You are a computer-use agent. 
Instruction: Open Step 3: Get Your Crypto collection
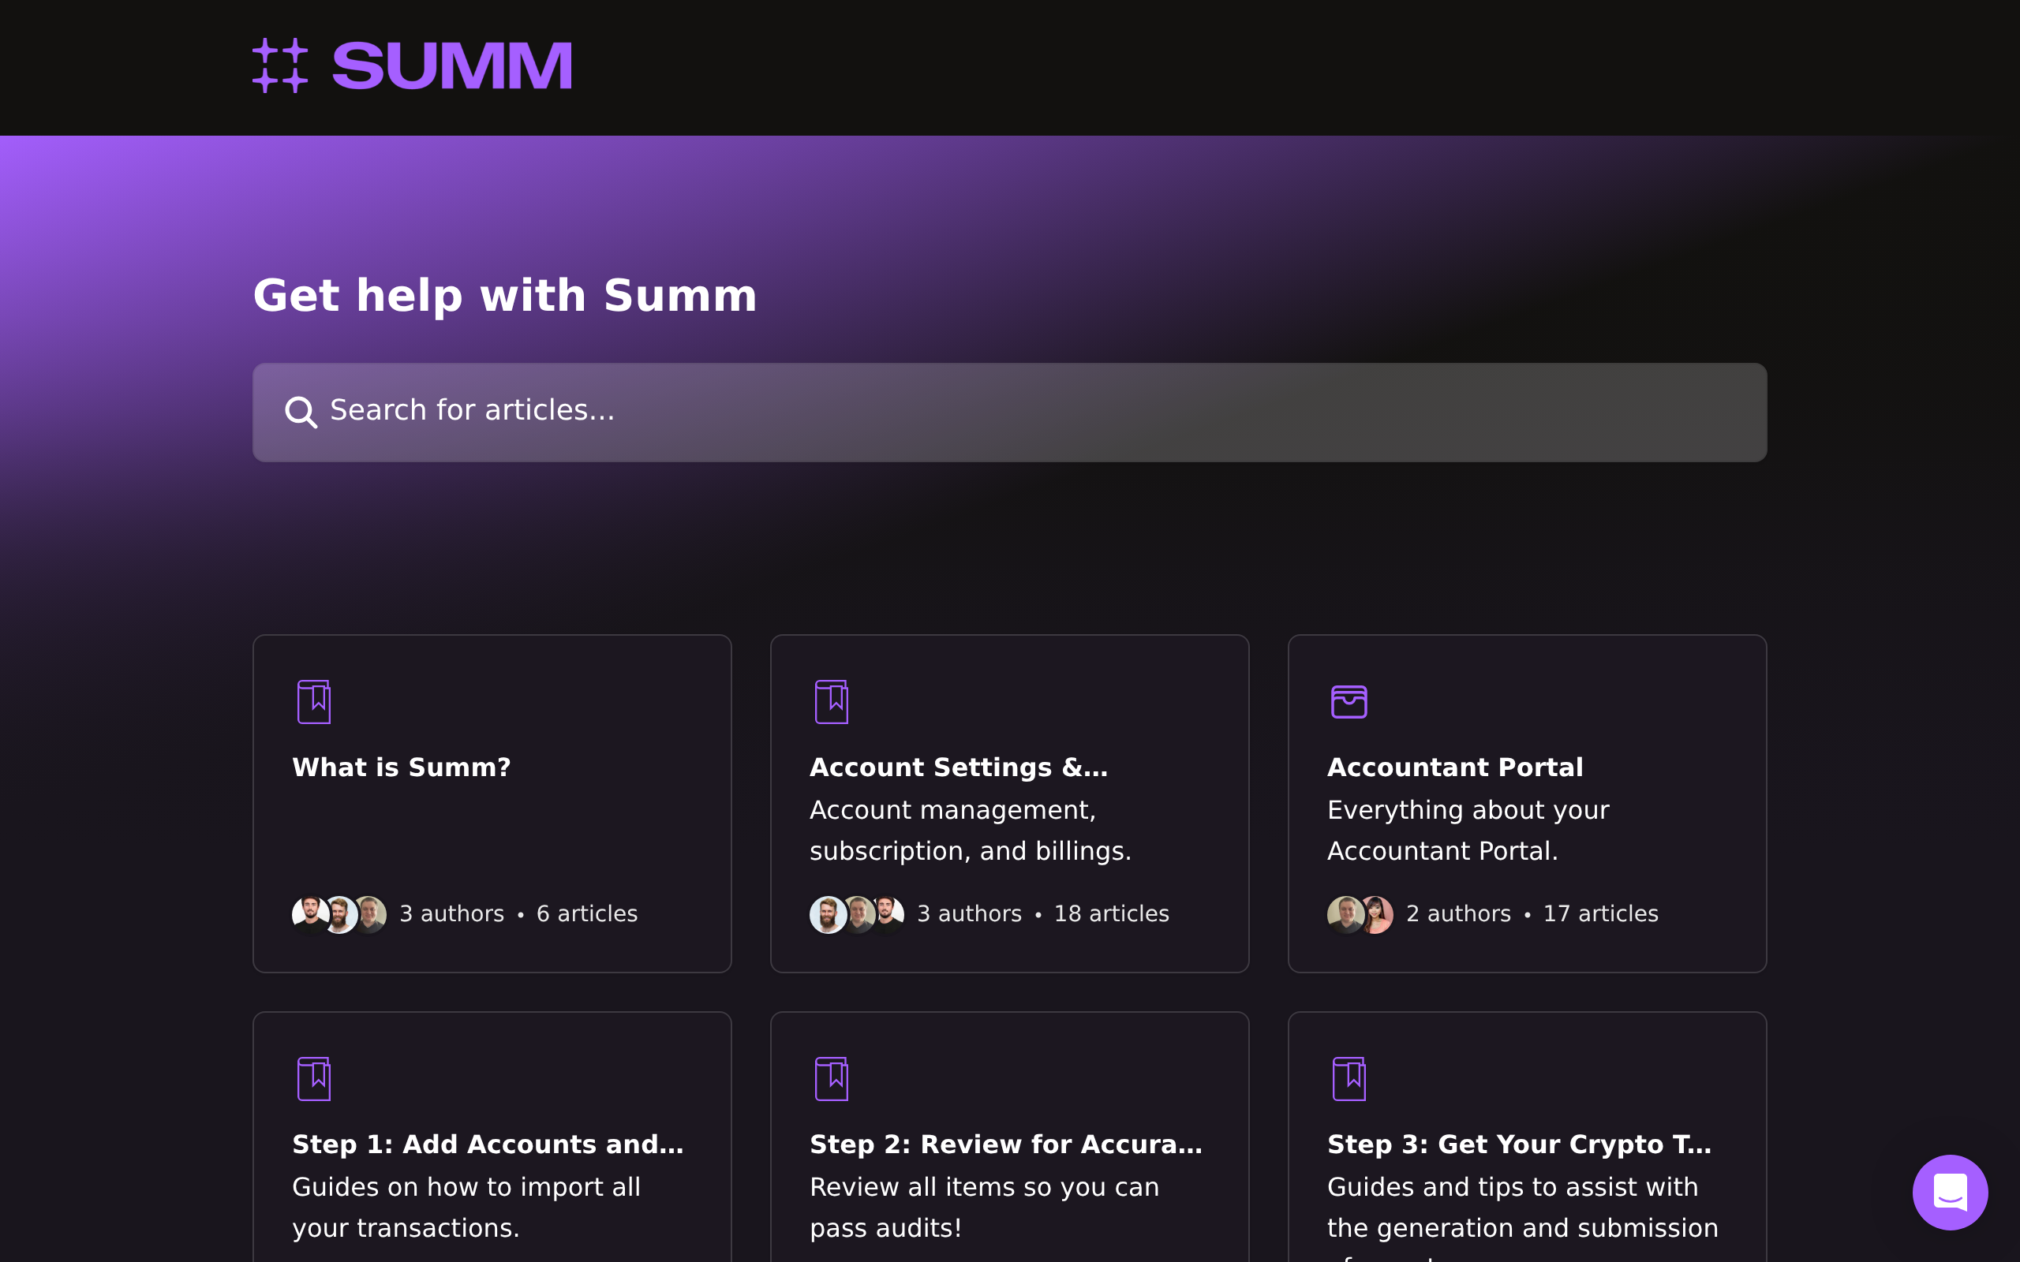pos(1519,1144)
